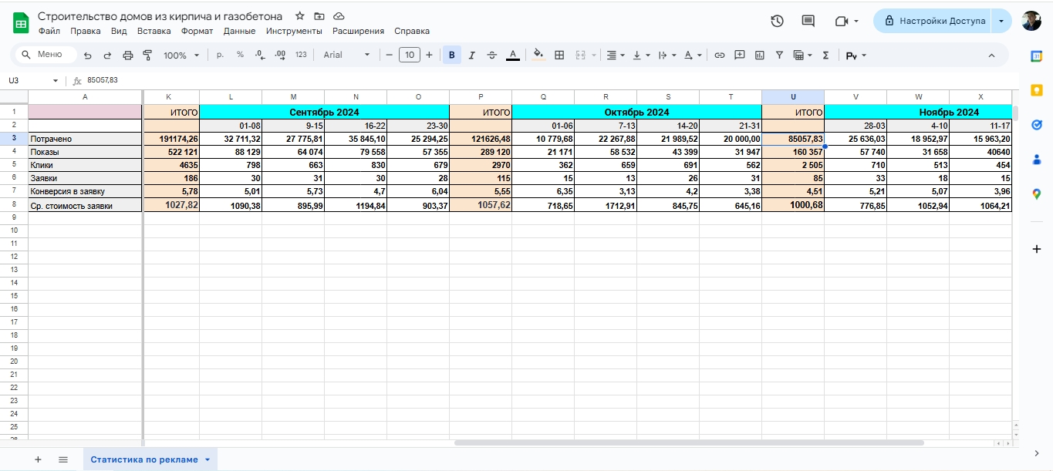Open Статистика по рекламе sheet tab menu arrow
The height and width of the screenshot is (471, 1053).
208,459
